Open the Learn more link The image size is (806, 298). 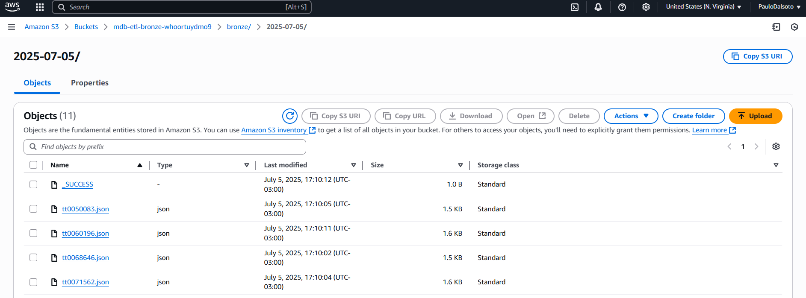click(709, 130)
